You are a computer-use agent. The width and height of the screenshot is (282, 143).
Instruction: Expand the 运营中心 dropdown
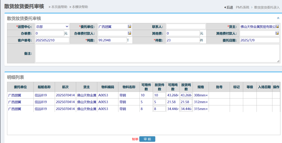coord(52,26)
